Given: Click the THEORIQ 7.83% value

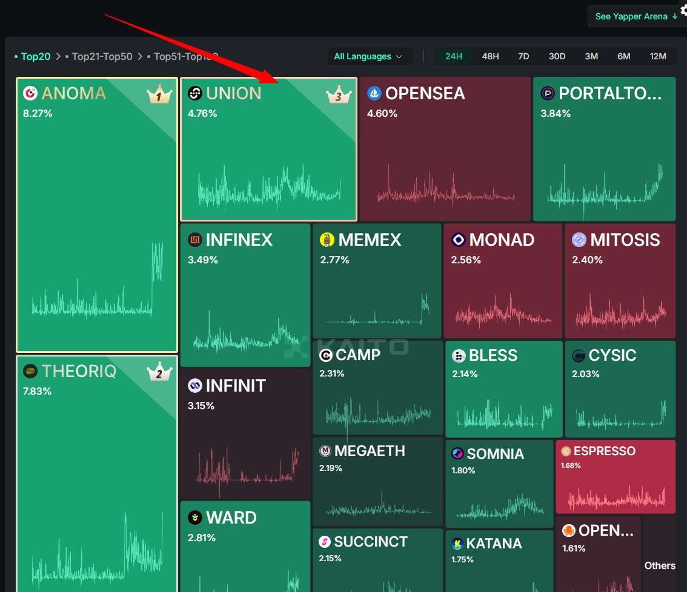Looking at the screenshot, I should [x=37, y=391].
